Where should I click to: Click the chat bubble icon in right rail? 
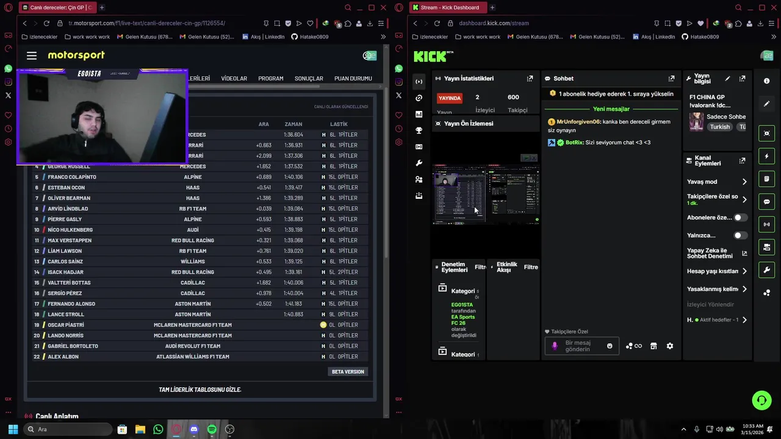tap(767, 202)
